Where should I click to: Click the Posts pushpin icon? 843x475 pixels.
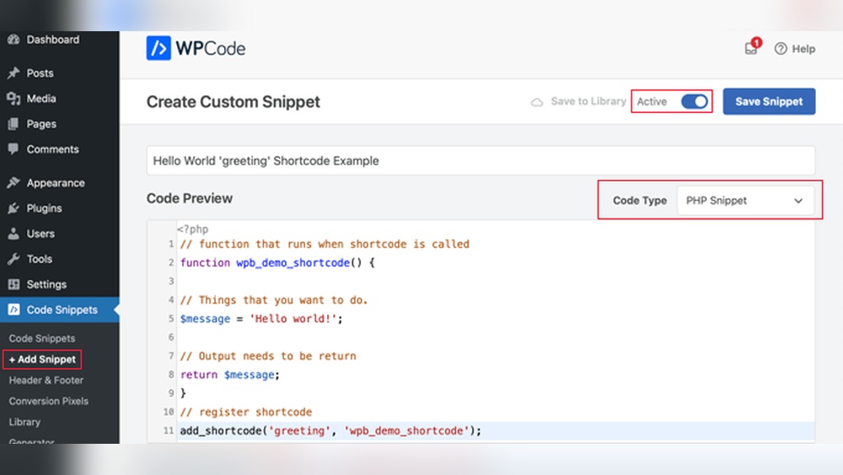click(13, 73)
